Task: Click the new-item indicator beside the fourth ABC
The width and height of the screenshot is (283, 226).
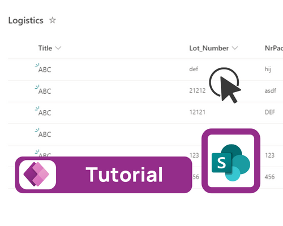Action: [37, 130]
